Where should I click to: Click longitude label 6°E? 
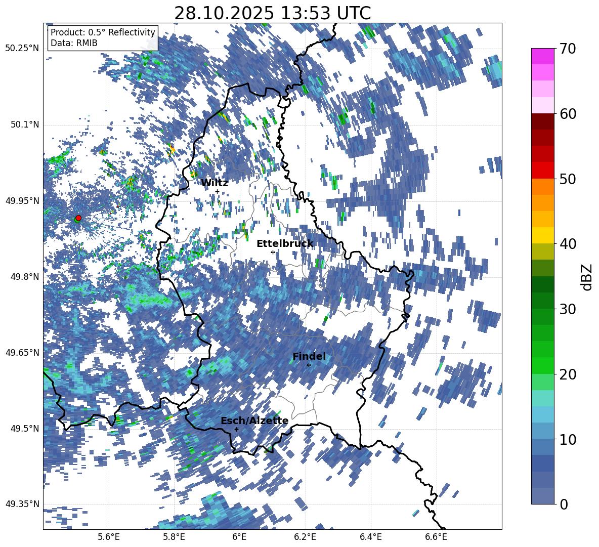(x=239, y=537)
